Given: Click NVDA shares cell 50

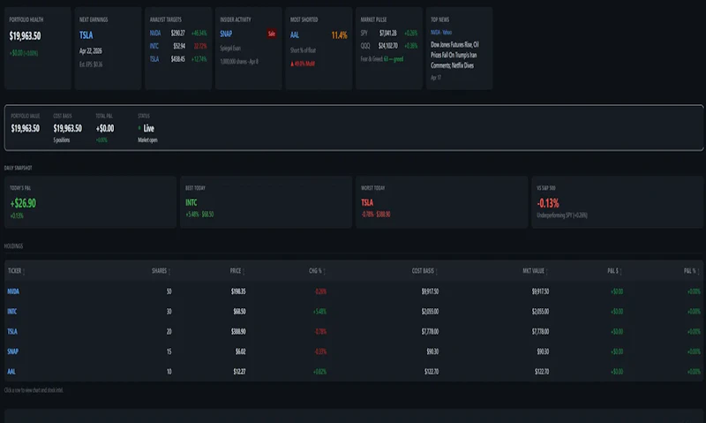Looking at the screenshot, I should coord(169,291).
